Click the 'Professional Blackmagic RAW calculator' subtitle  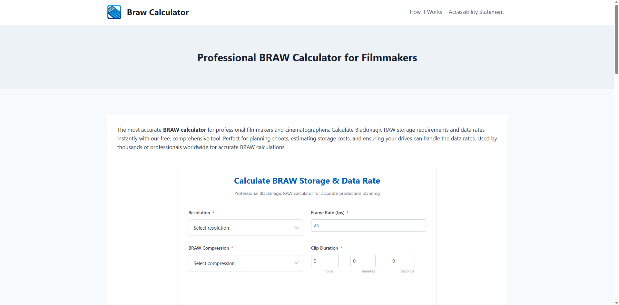[x=307, y=193]
